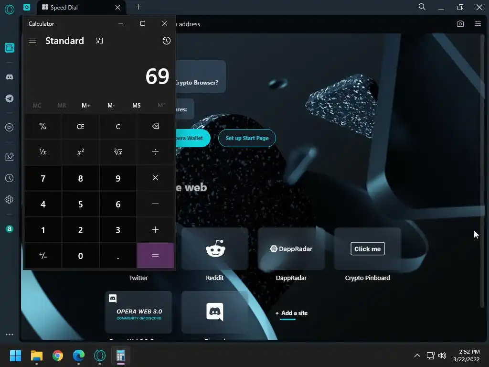Open the Opera Web 3.0 Discord tile
The width and height of the screenshot is (489, 367).
(x=138, y=312)
